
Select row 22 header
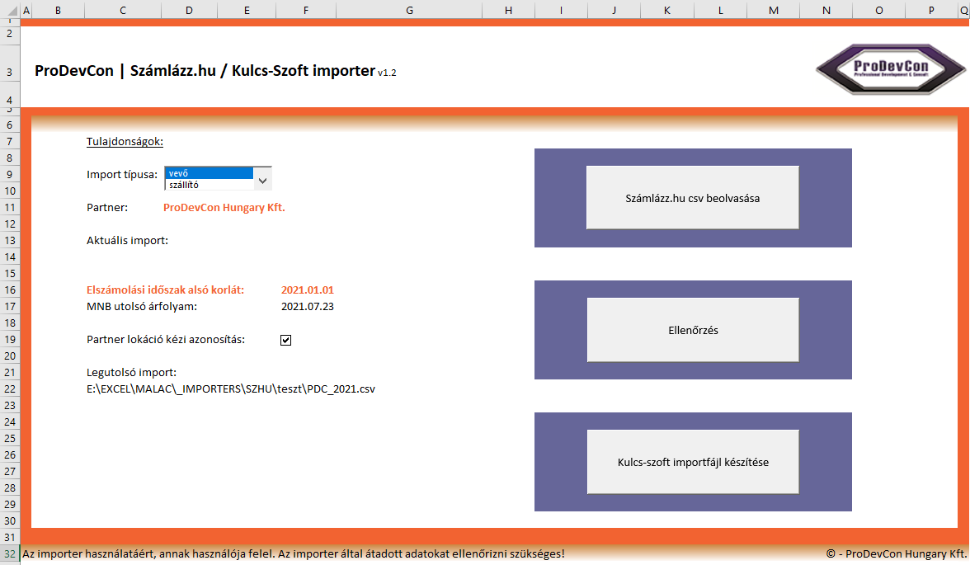(10, 388)
